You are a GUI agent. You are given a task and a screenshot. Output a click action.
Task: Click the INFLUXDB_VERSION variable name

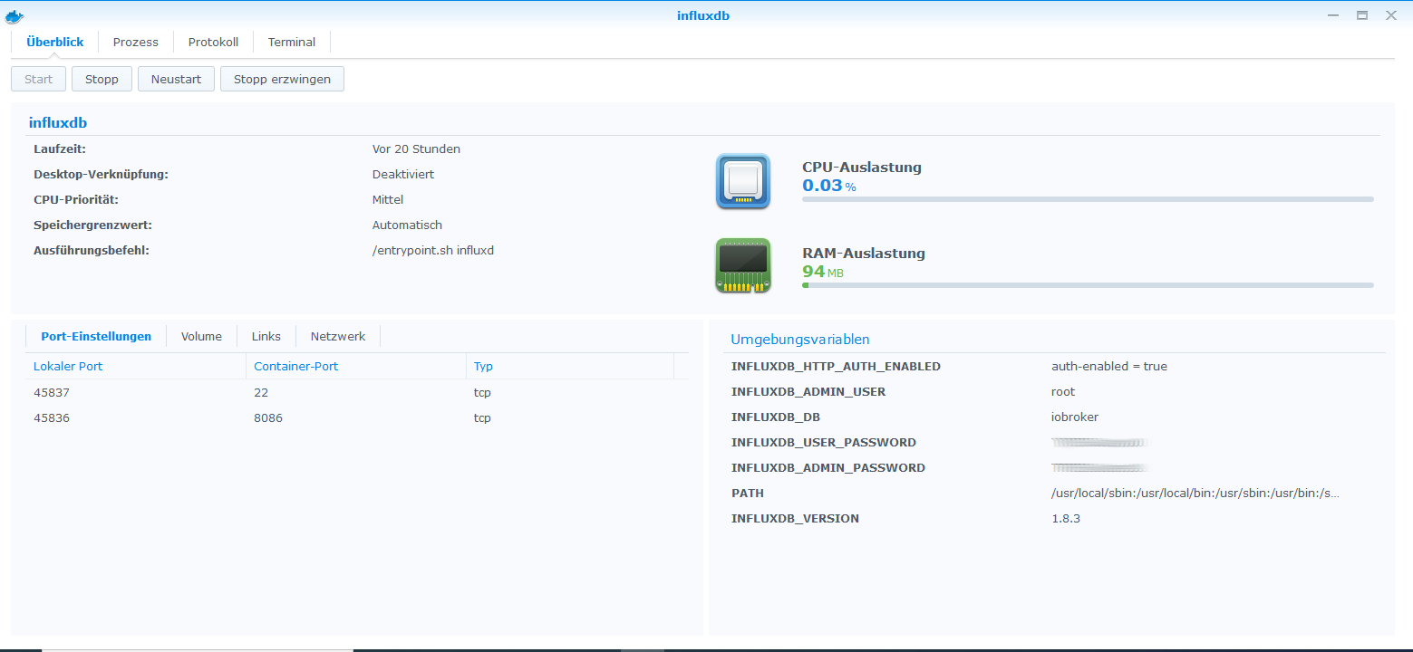[795, 519]
